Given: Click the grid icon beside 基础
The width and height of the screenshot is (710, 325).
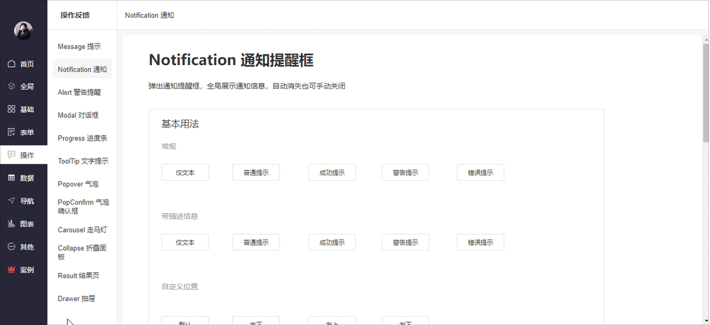Looking at the screenshot, I should point(12,109).
